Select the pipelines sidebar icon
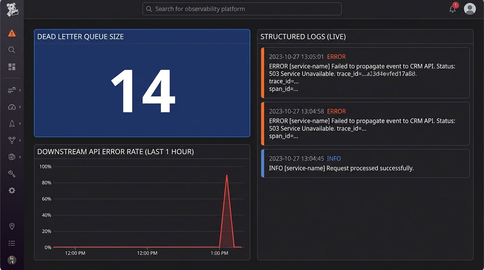 (x=12, y=90)
